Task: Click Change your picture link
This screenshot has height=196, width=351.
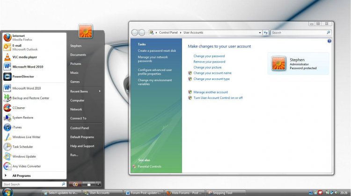Action: [207, 67]
